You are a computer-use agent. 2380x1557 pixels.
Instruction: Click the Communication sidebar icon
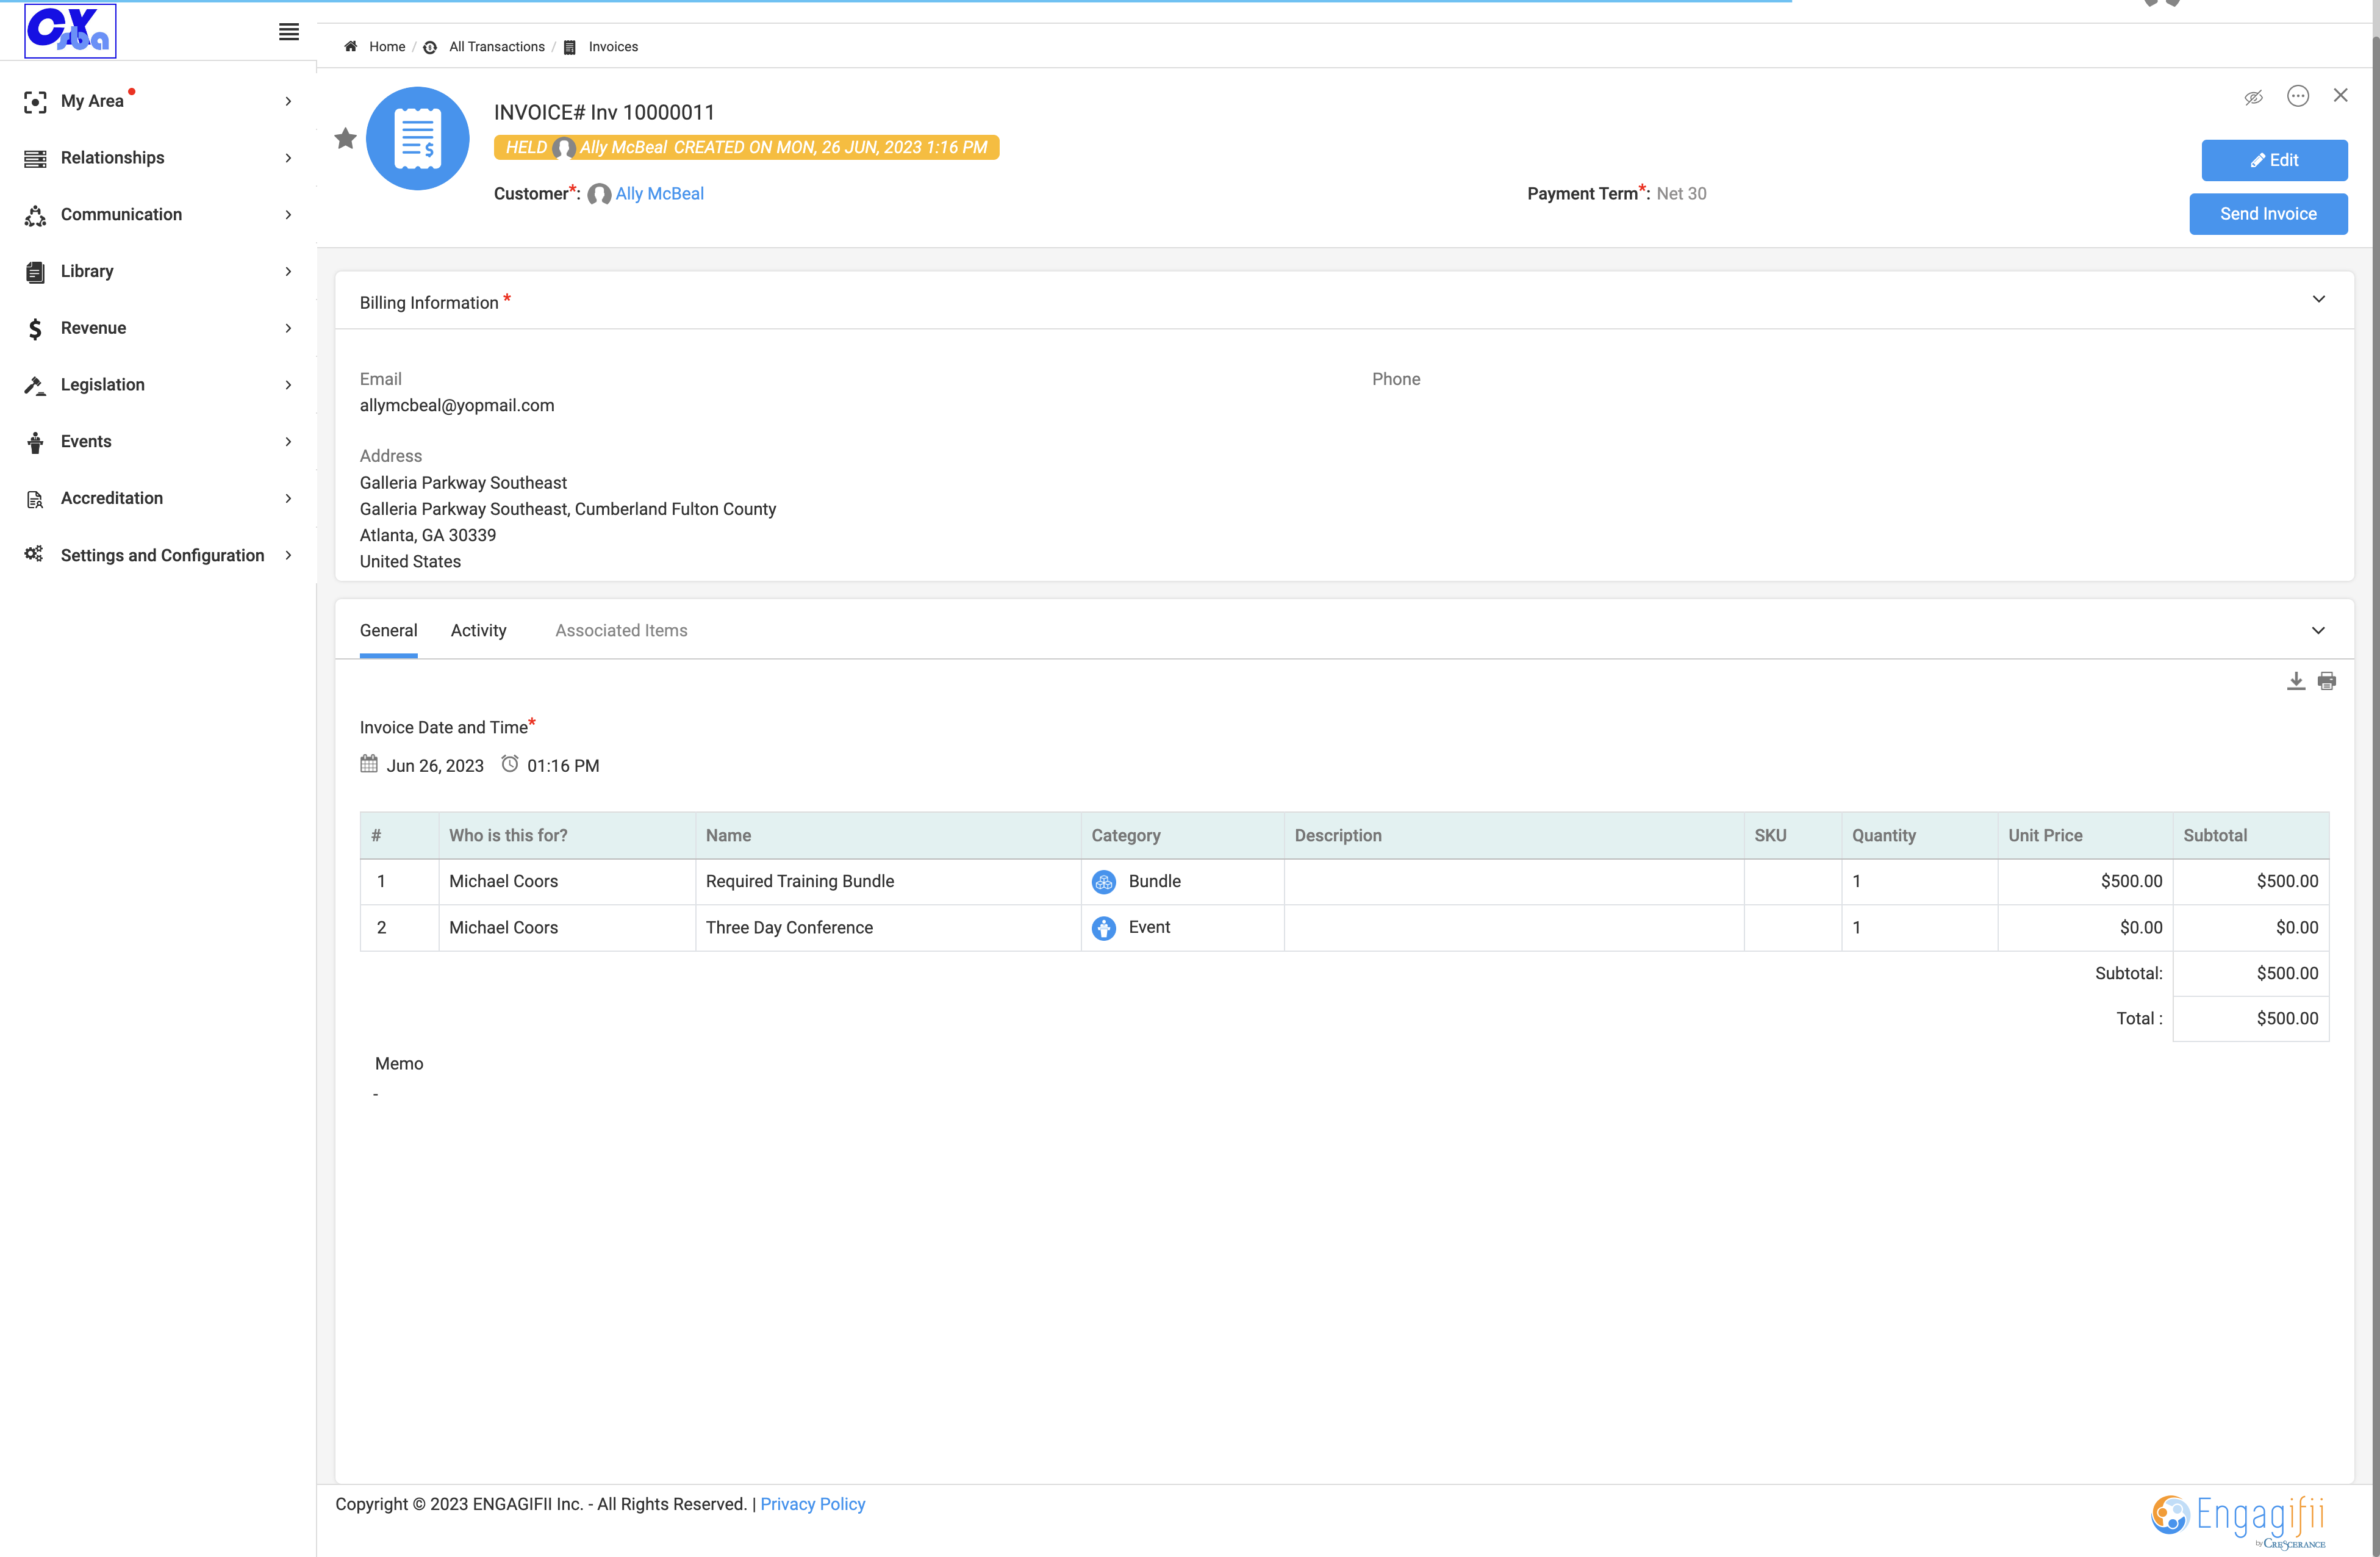tap(35, 215)
